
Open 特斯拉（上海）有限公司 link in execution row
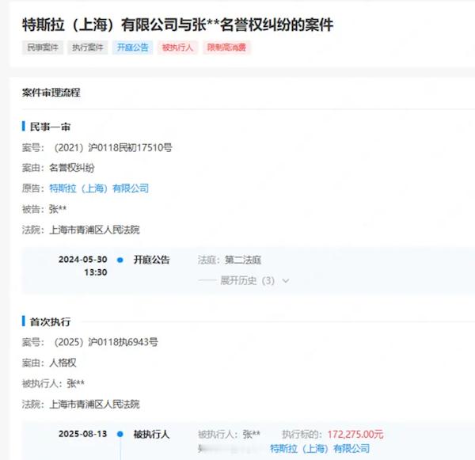point(320,448)
